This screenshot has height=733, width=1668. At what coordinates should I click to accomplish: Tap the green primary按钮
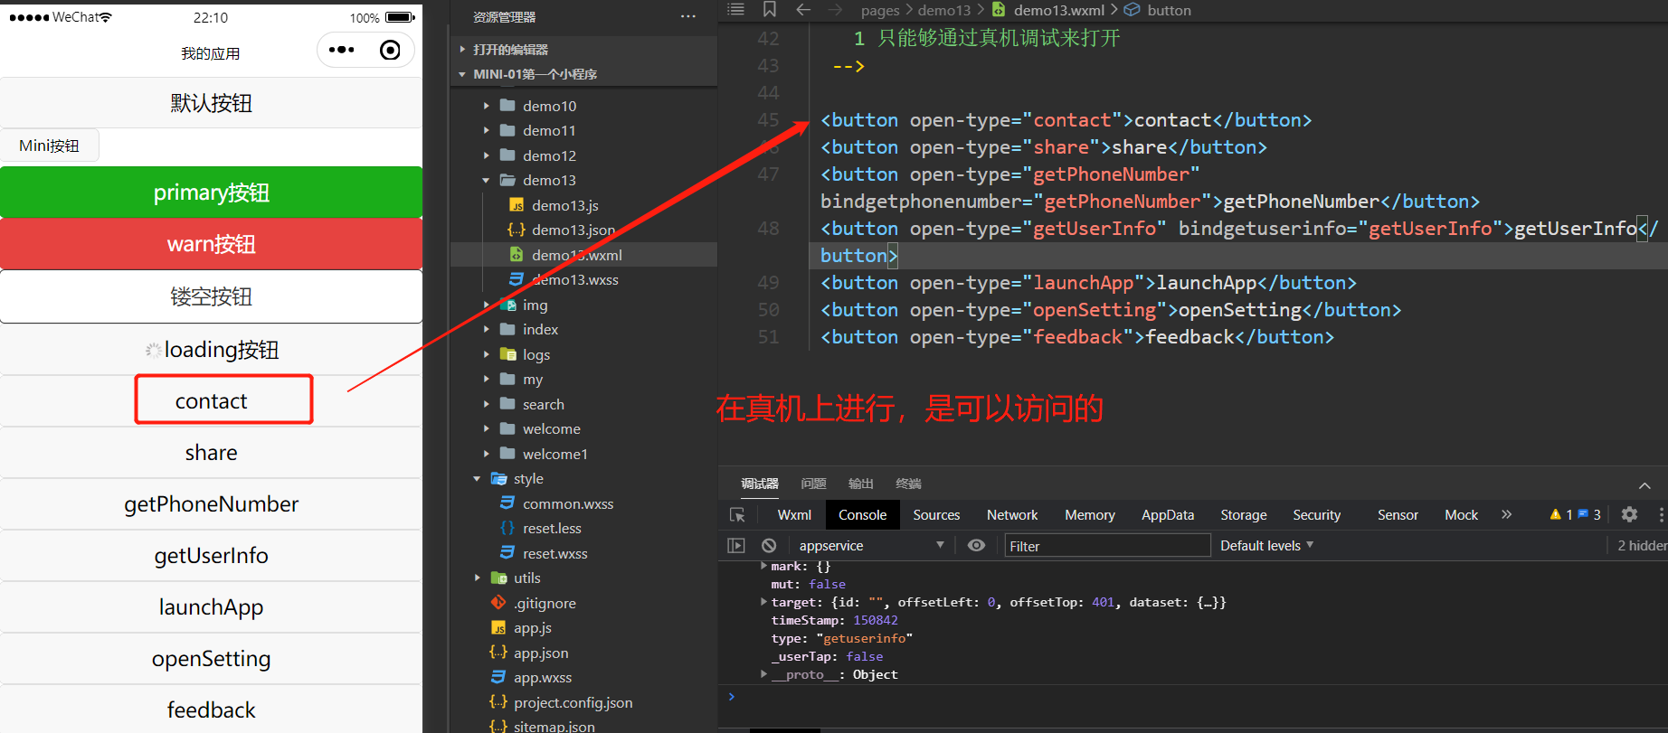pos(211,193)
